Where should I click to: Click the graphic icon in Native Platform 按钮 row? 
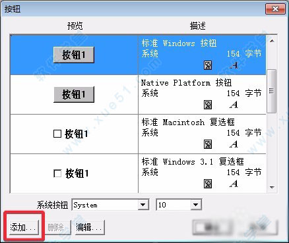[208, 105]
